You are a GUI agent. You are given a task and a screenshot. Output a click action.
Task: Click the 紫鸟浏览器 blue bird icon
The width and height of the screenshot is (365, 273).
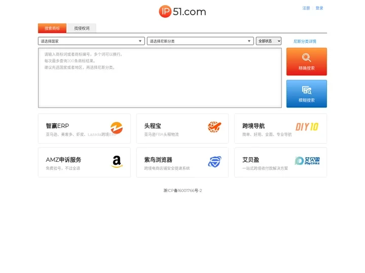214,162
